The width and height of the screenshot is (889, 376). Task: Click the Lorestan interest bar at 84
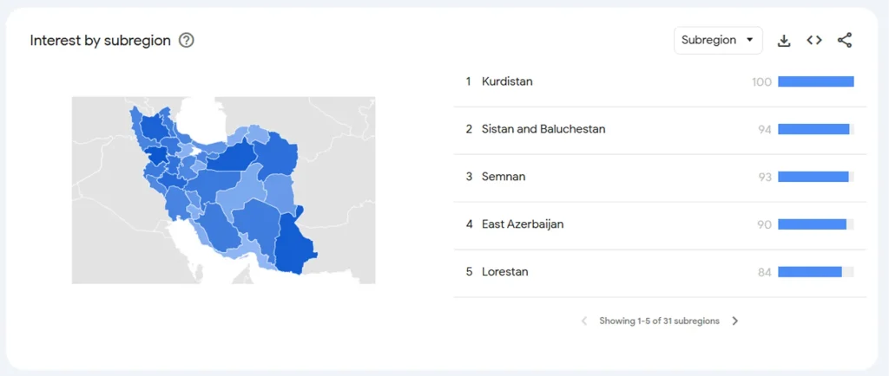click(x=816, y=272)
